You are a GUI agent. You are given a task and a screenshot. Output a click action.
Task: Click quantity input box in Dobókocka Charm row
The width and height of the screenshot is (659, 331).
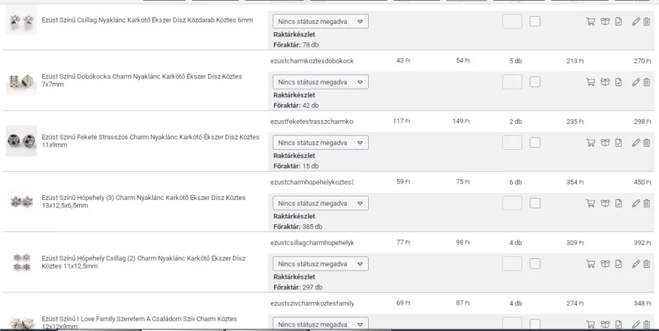tap(512, 82)
